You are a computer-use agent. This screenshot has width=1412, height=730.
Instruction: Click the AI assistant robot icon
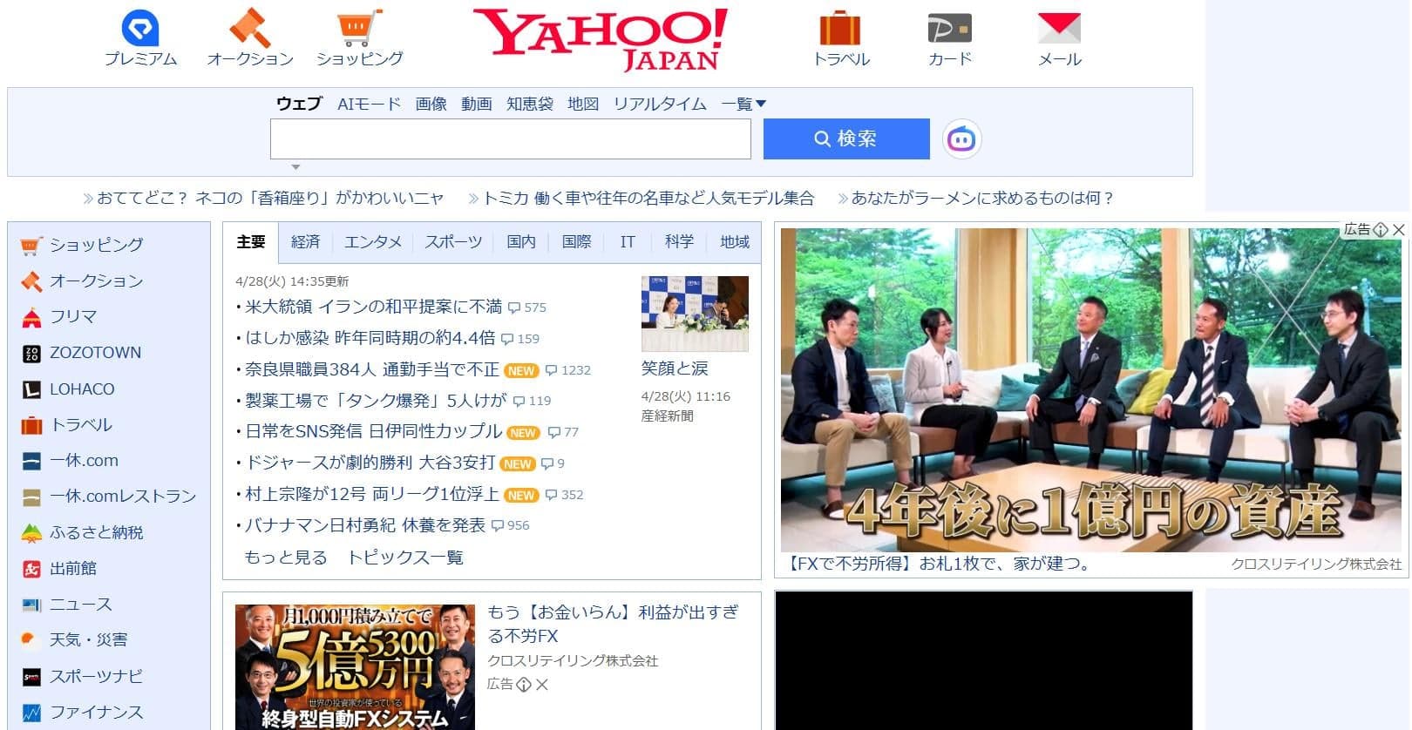961,139
